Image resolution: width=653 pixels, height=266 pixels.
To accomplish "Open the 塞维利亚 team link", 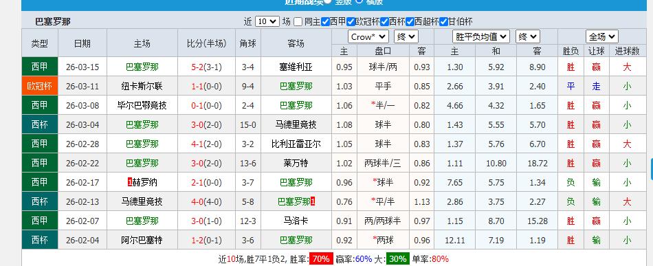I will tap(296, 67).
